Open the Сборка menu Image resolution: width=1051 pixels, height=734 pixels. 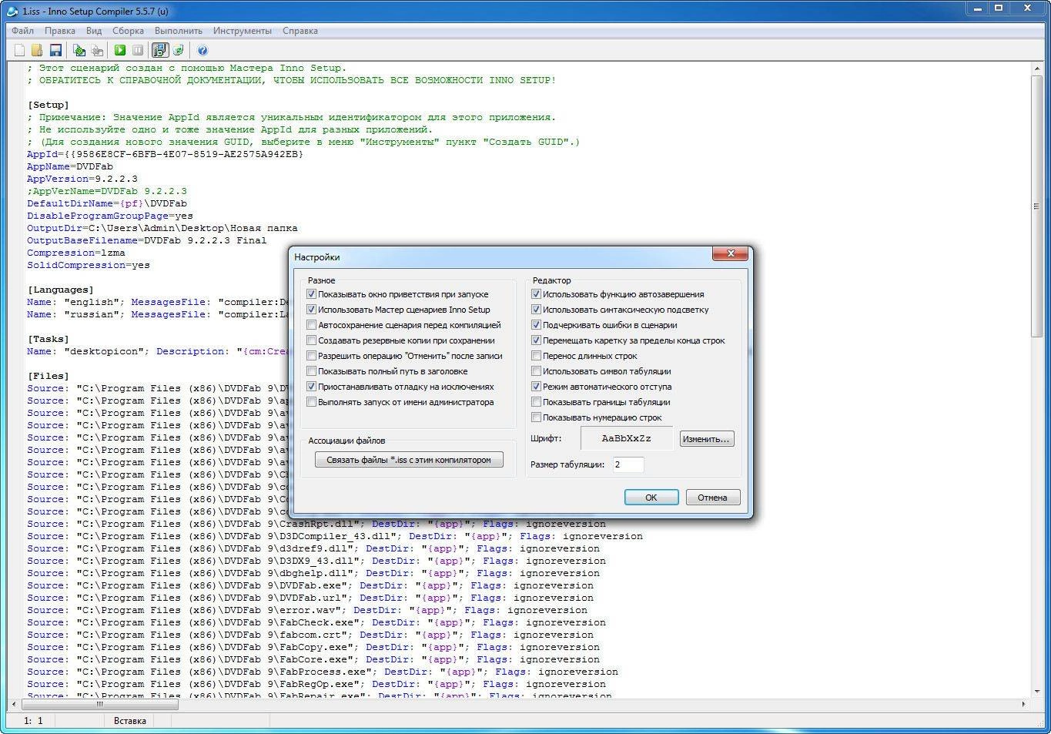pyautogui.click(x=128, y=31)
